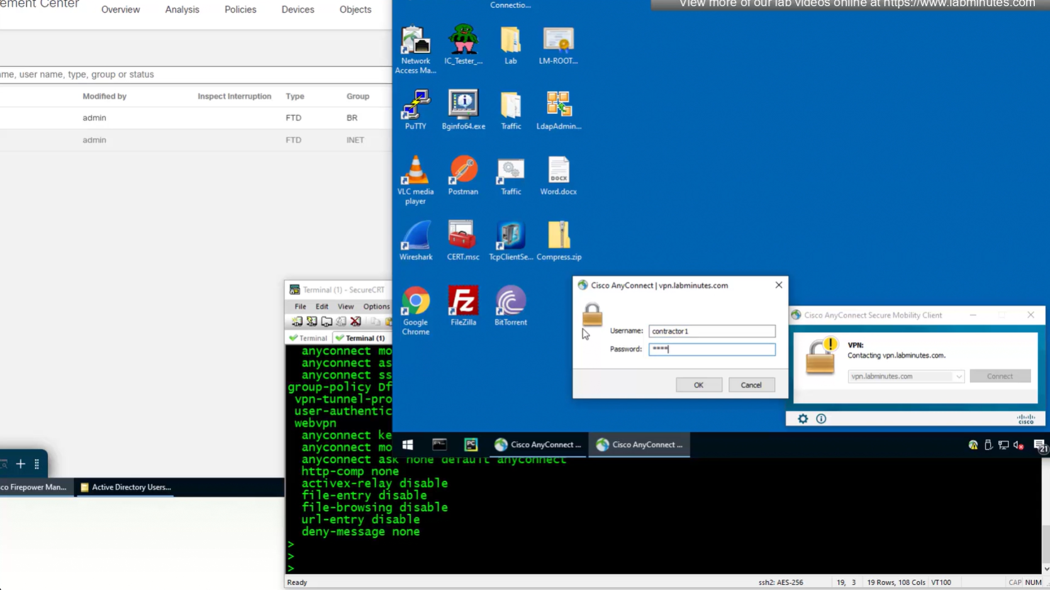The image size is (1050, 590).
Task: Click into the Username field
Action: click(x=712, y=331)
